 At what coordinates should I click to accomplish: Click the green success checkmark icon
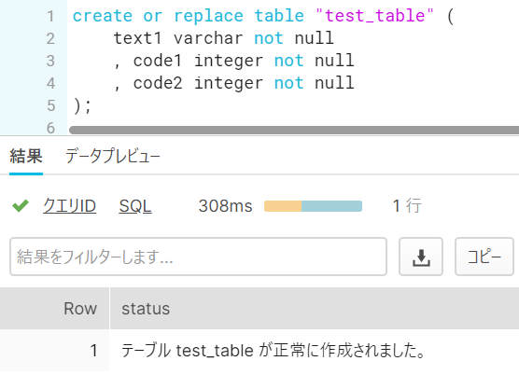21,206
